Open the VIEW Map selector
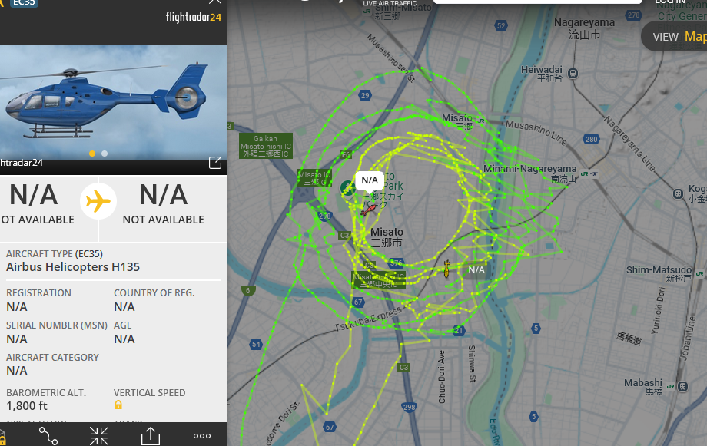Viewport: 707px width, 446px height. coord(675,37)
